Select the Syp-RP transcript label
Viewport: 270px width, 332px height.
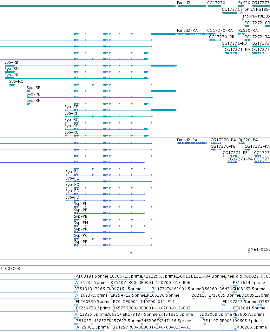(33, 101)
